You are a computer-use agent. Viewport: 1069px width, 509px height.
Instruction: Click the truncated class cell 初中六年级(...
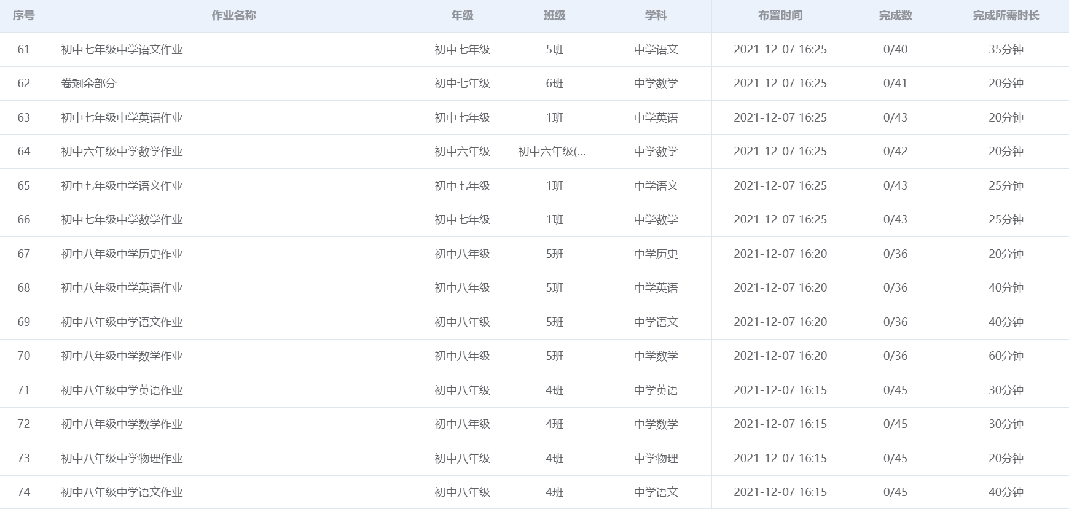pyautogui.click(x=552, y=152)
